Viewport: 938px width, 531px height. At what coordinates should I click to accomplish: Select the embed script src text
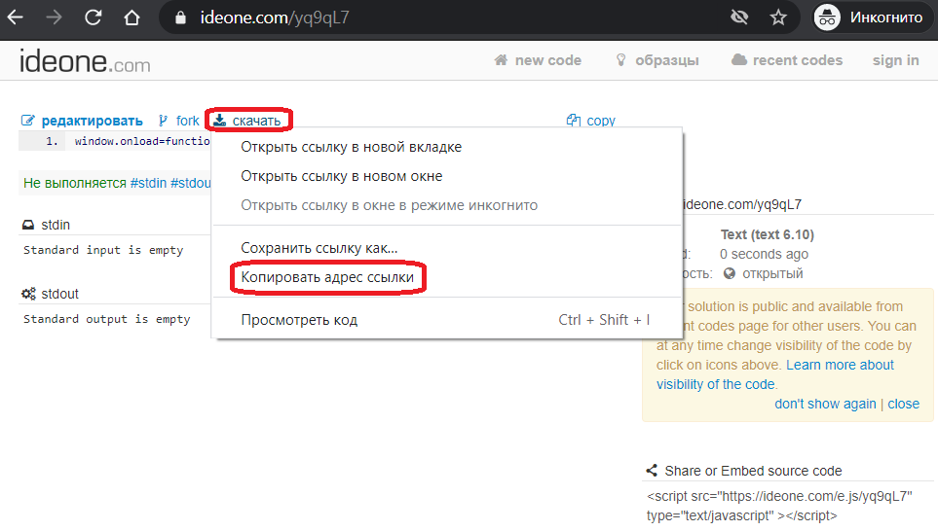coord(779,506)
